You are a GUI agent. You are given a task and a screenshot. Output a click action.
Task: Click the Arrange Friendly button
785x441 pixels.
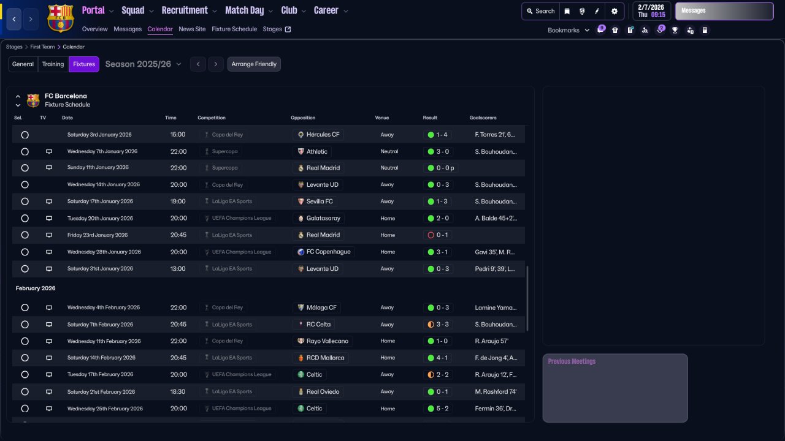254,64
